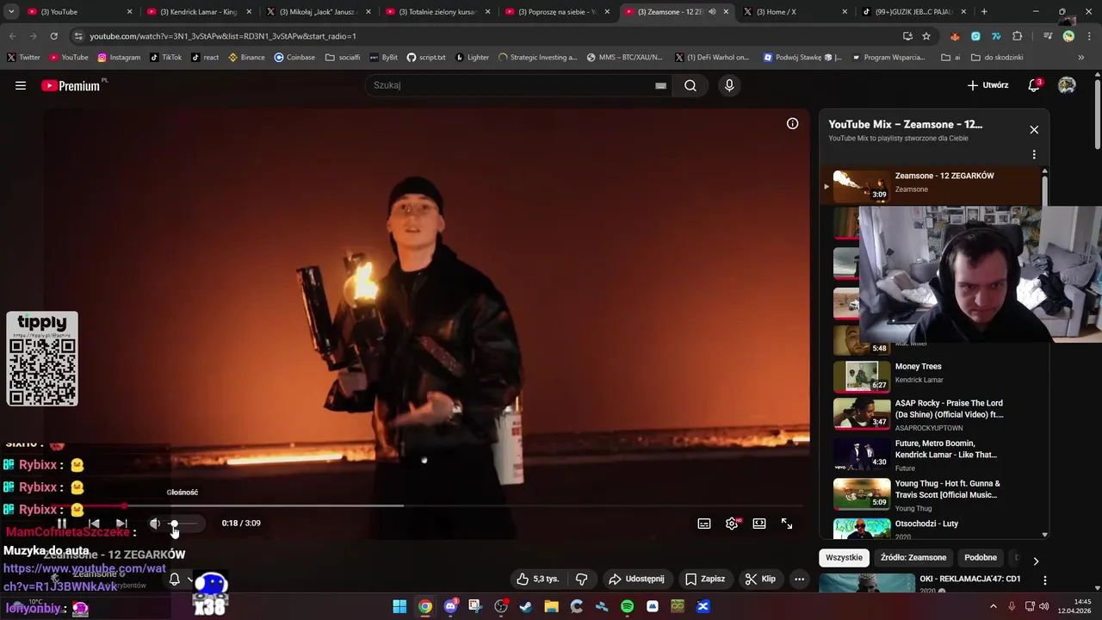Viewport: 1102px width, 620px height.
Task: Open the YouTube account avatar menu
Action: pos(1067,85)
